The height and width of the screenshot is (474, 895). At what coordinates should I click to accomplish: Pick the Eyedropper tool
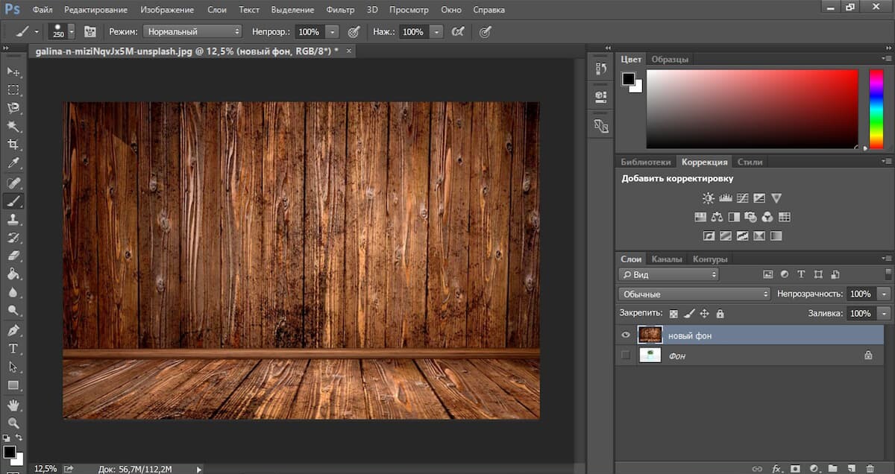pos(13,163)
